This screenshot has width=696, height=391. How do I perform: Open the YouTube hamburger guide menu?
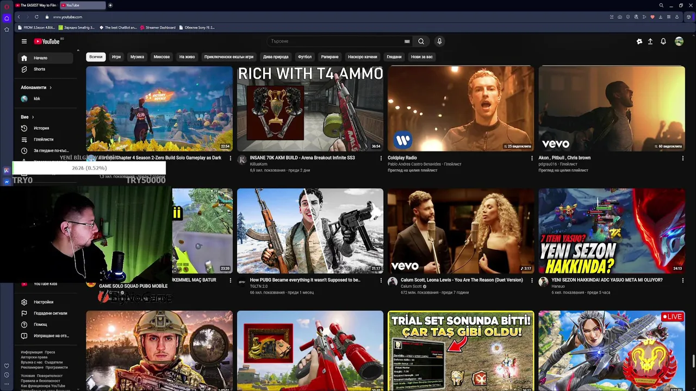click(24, 41)
